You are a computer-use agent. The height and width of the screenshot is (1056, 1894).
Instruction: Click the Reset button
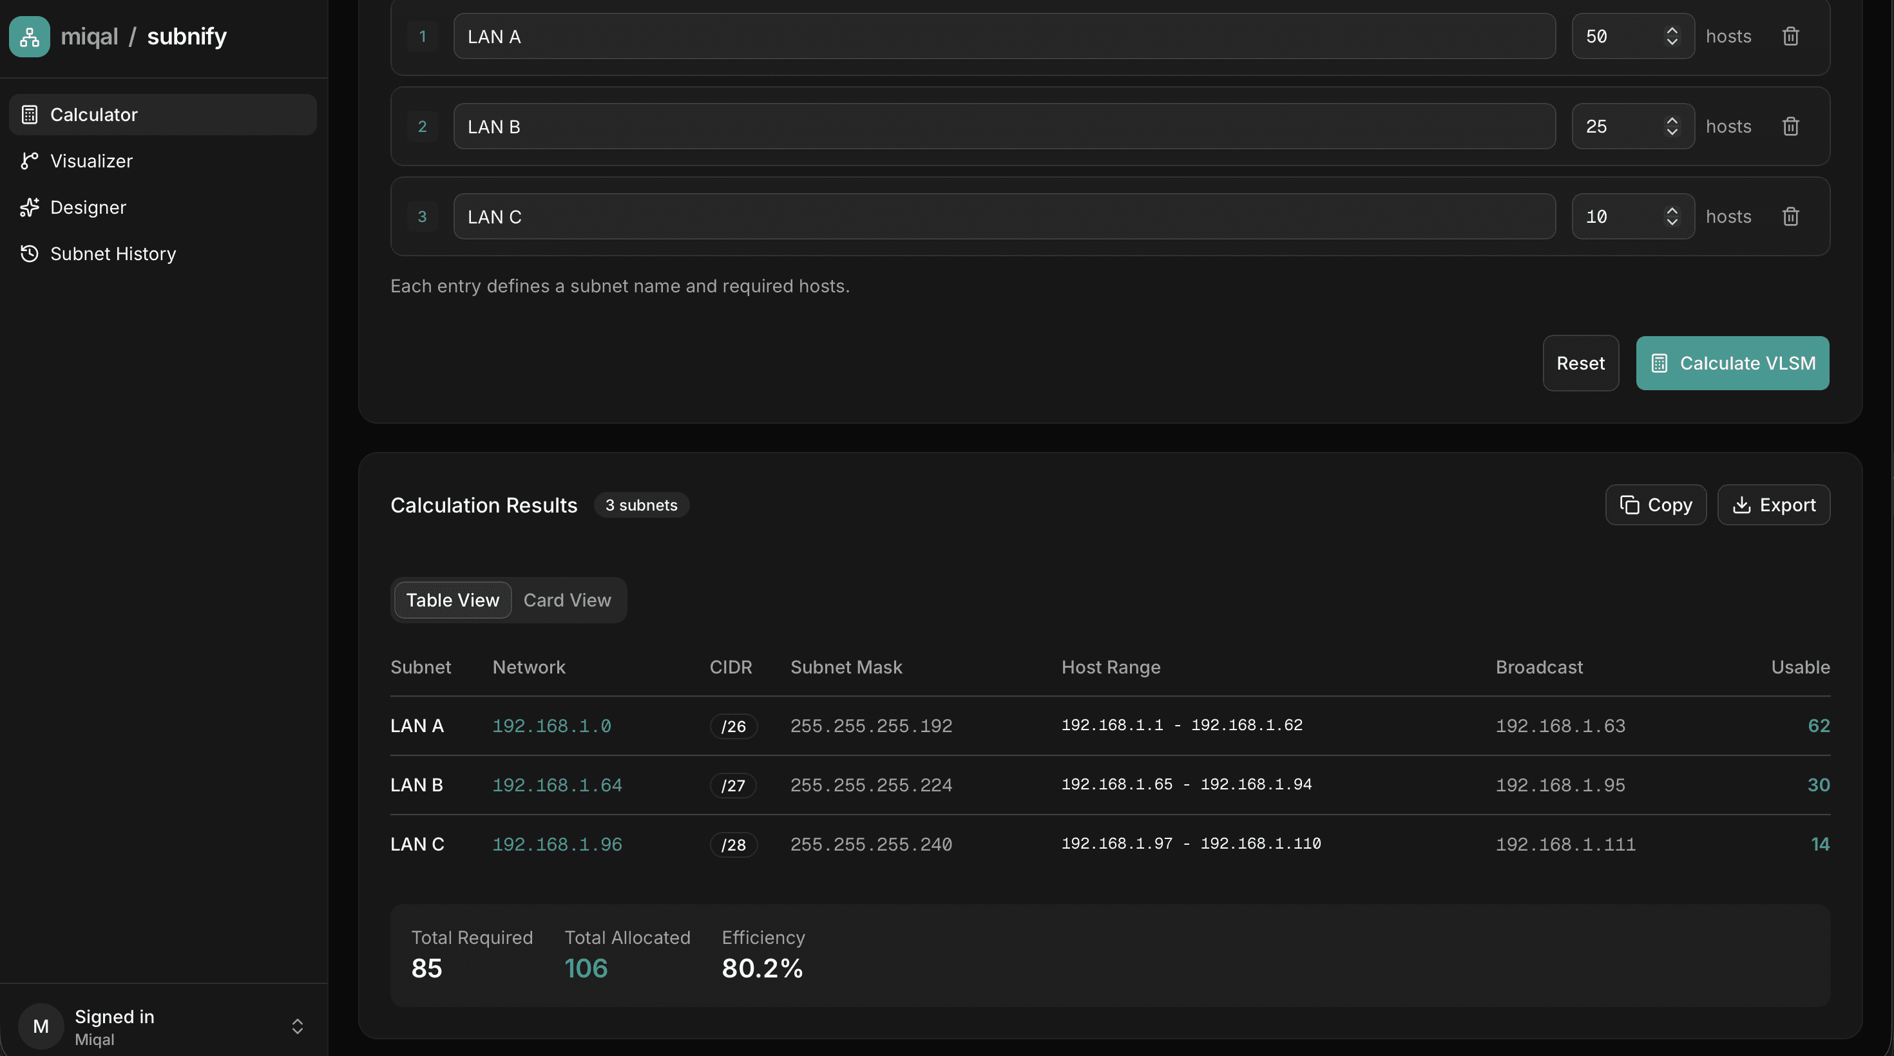[1580, 363]
